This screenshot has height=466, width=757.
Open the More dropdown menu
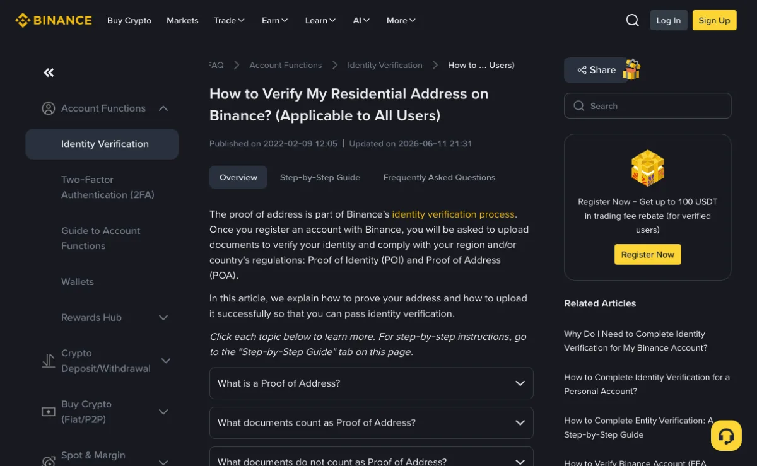pyautogui.click(x=401, y=20)
